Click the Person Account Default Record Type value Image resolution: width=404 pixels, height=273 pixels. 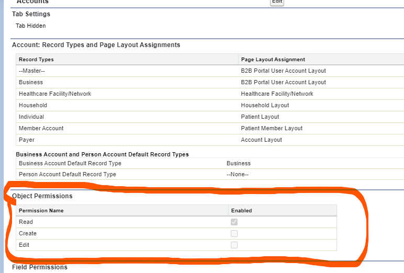238,174
